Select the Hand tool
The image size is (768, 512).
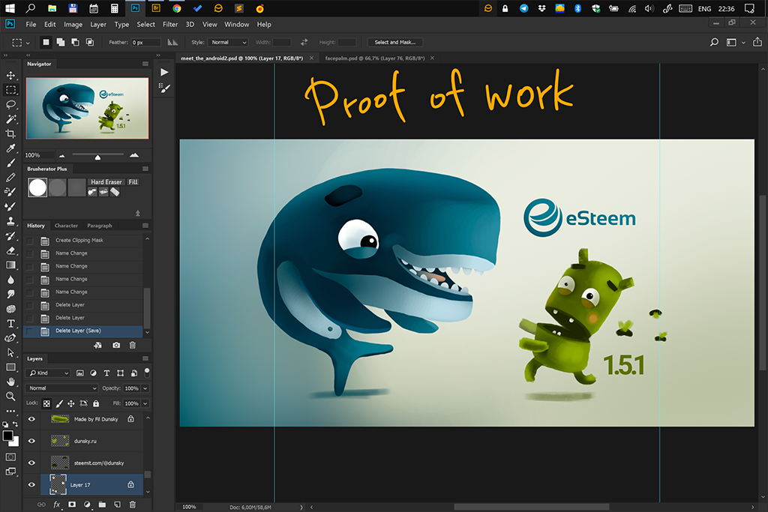[x=10, y=382]
